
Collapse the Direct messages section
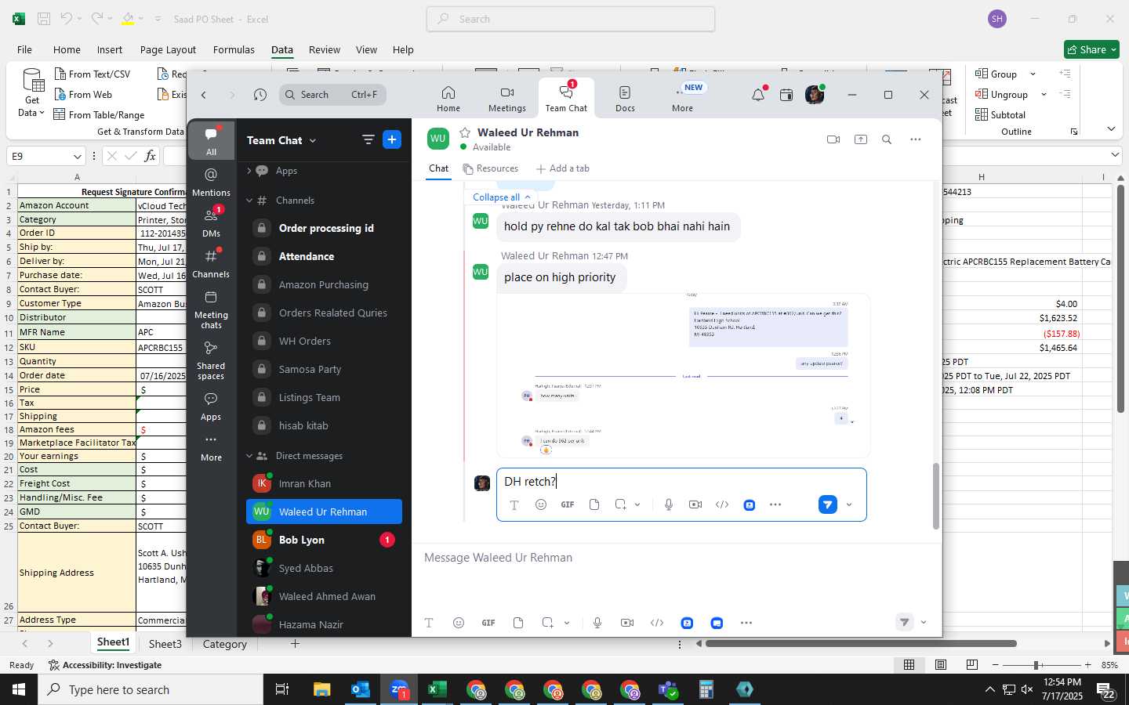(249, 456)
